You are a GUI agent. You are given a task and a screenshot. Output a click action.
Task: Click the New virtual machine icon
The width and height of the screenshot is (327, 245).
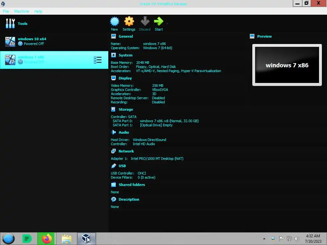[115, 21]
